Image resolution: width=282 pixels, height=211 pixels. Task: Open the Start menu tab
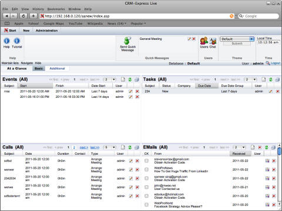tap(11, 30)
